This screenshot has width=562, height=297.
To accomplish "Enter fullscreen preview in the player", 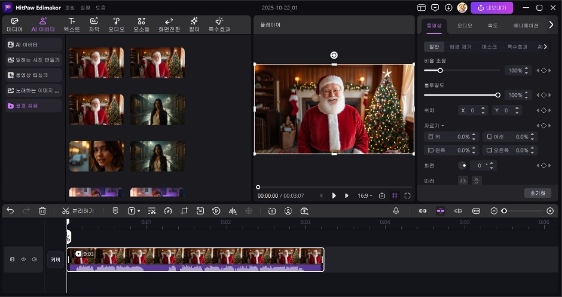I will point(408,195).
